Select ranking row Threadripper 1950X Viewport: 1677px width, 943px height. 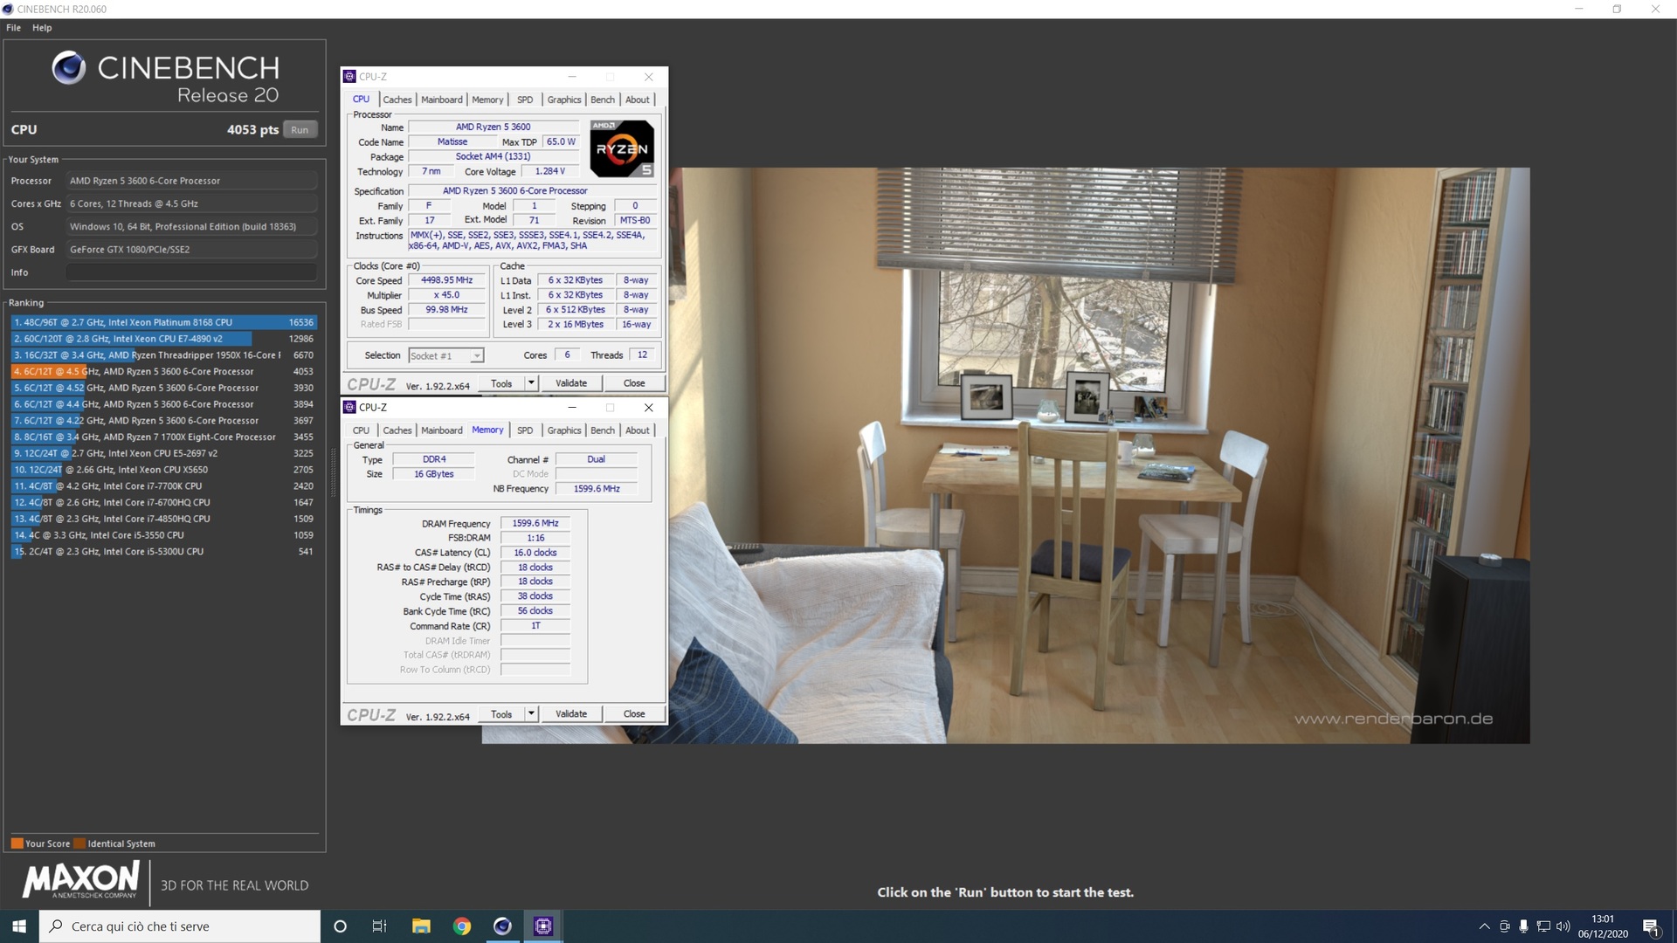(163, 355)
